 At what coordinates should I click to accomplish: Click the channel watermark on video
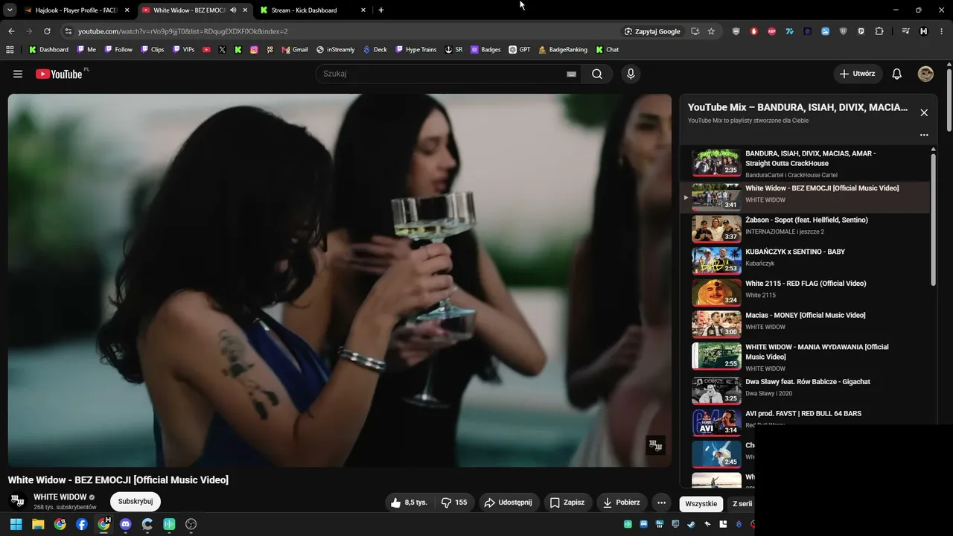pos(655,445)
